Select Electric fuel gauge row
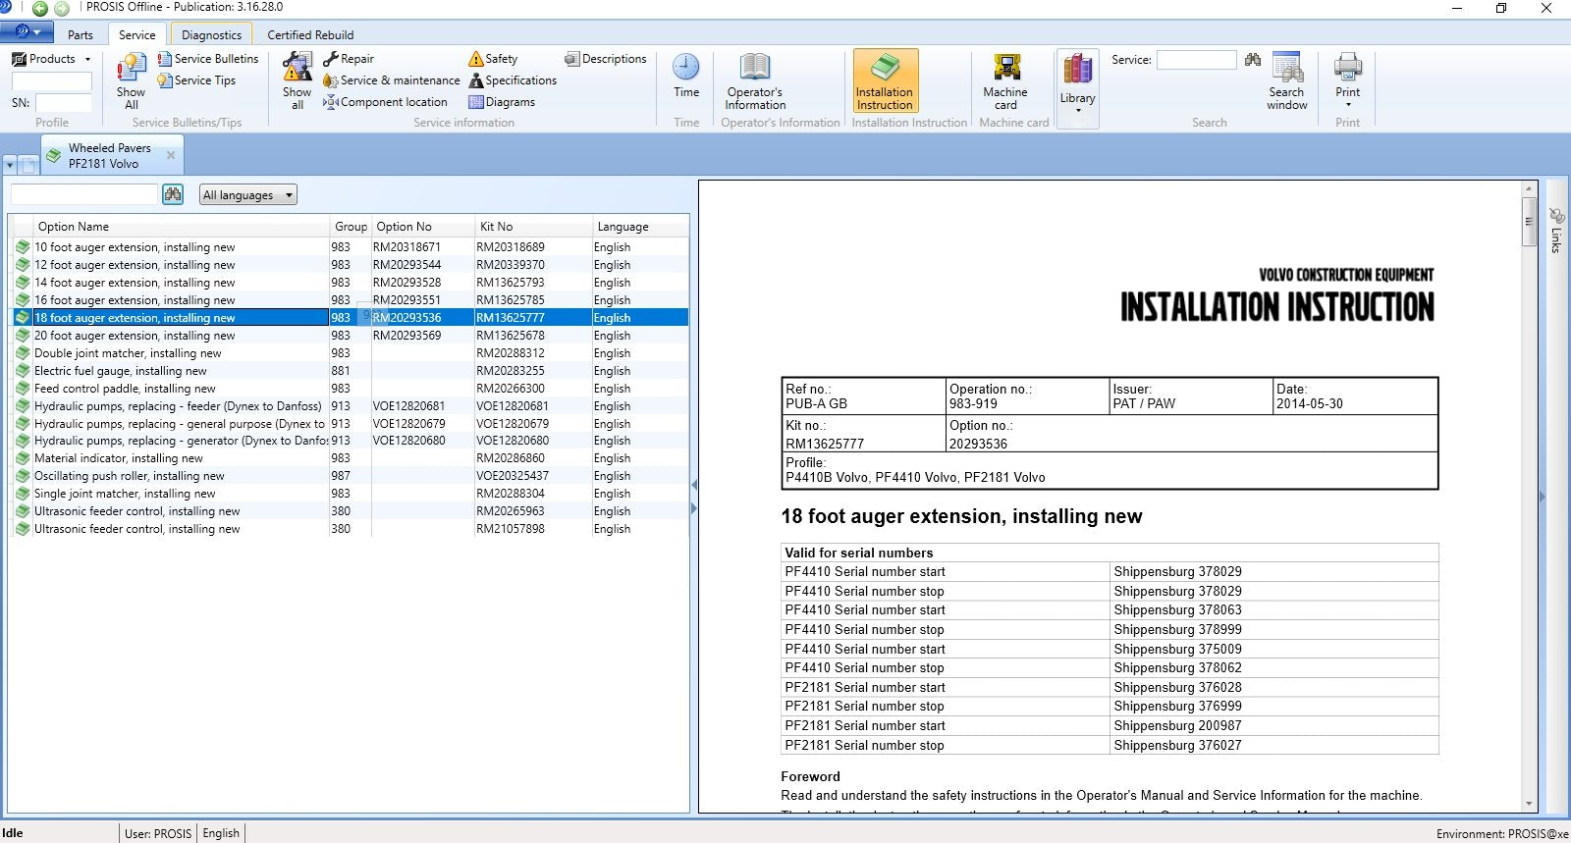The image size is (1571, 843). pyautogui.click(x=350, y=371)
